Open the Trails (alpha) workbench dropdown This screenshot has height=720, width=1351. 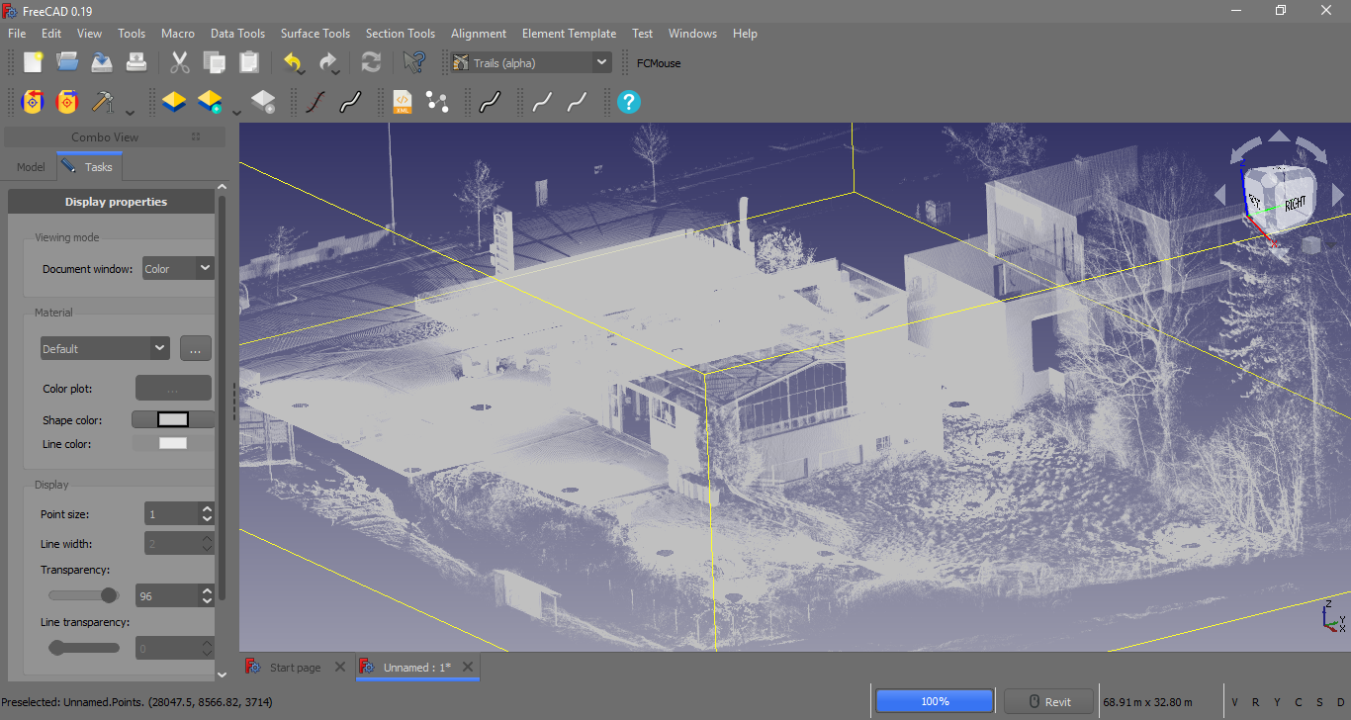point(530,62)
